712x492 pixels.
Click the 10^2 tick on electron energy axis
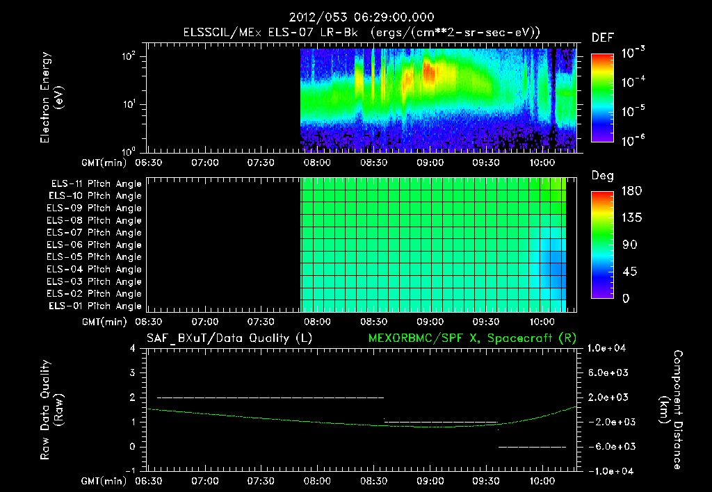[129, 56]
